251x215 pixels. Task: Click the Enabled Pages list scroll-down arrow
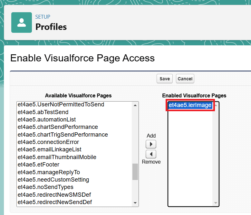[x=216, y=203]
